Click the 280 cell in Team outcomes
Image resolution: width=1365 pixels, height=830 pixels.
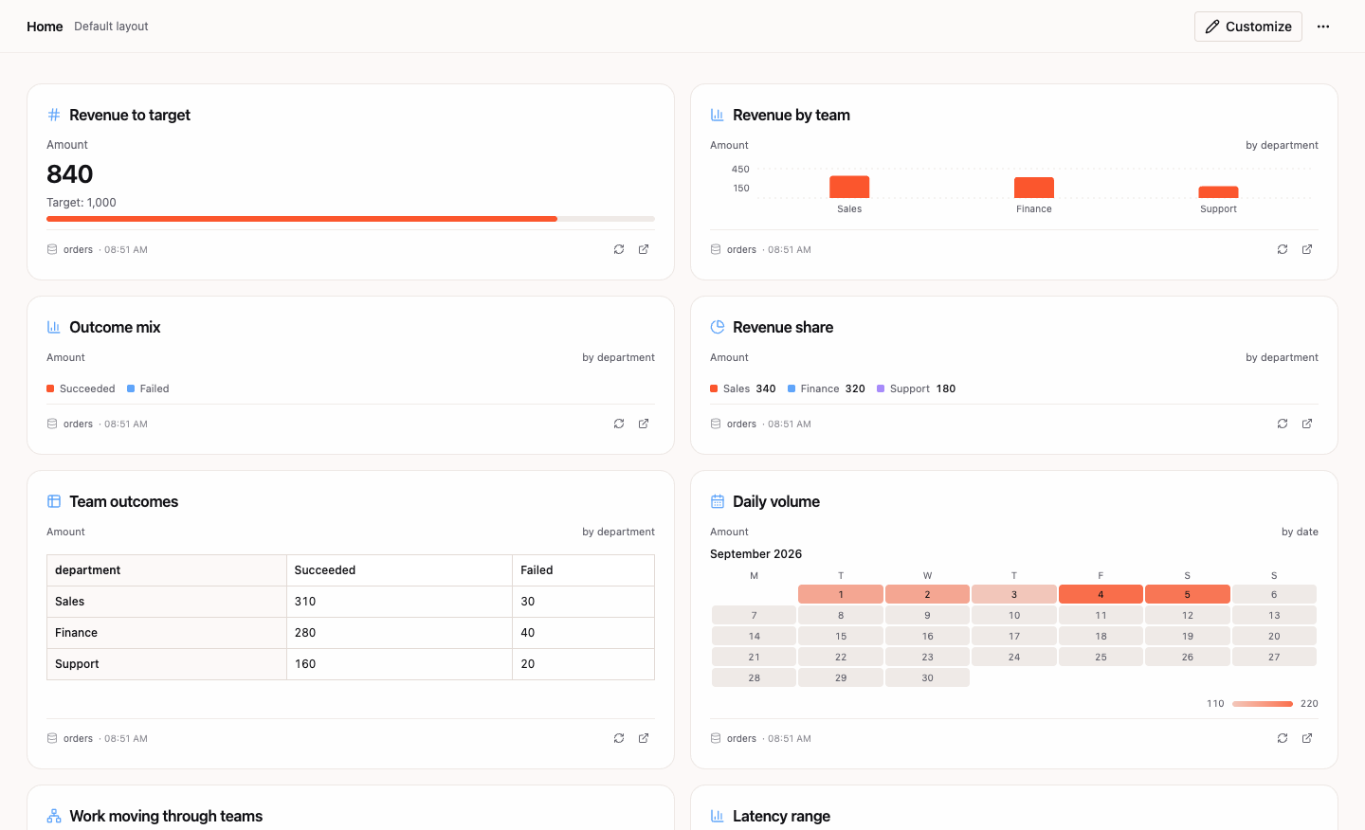[399, 633]
